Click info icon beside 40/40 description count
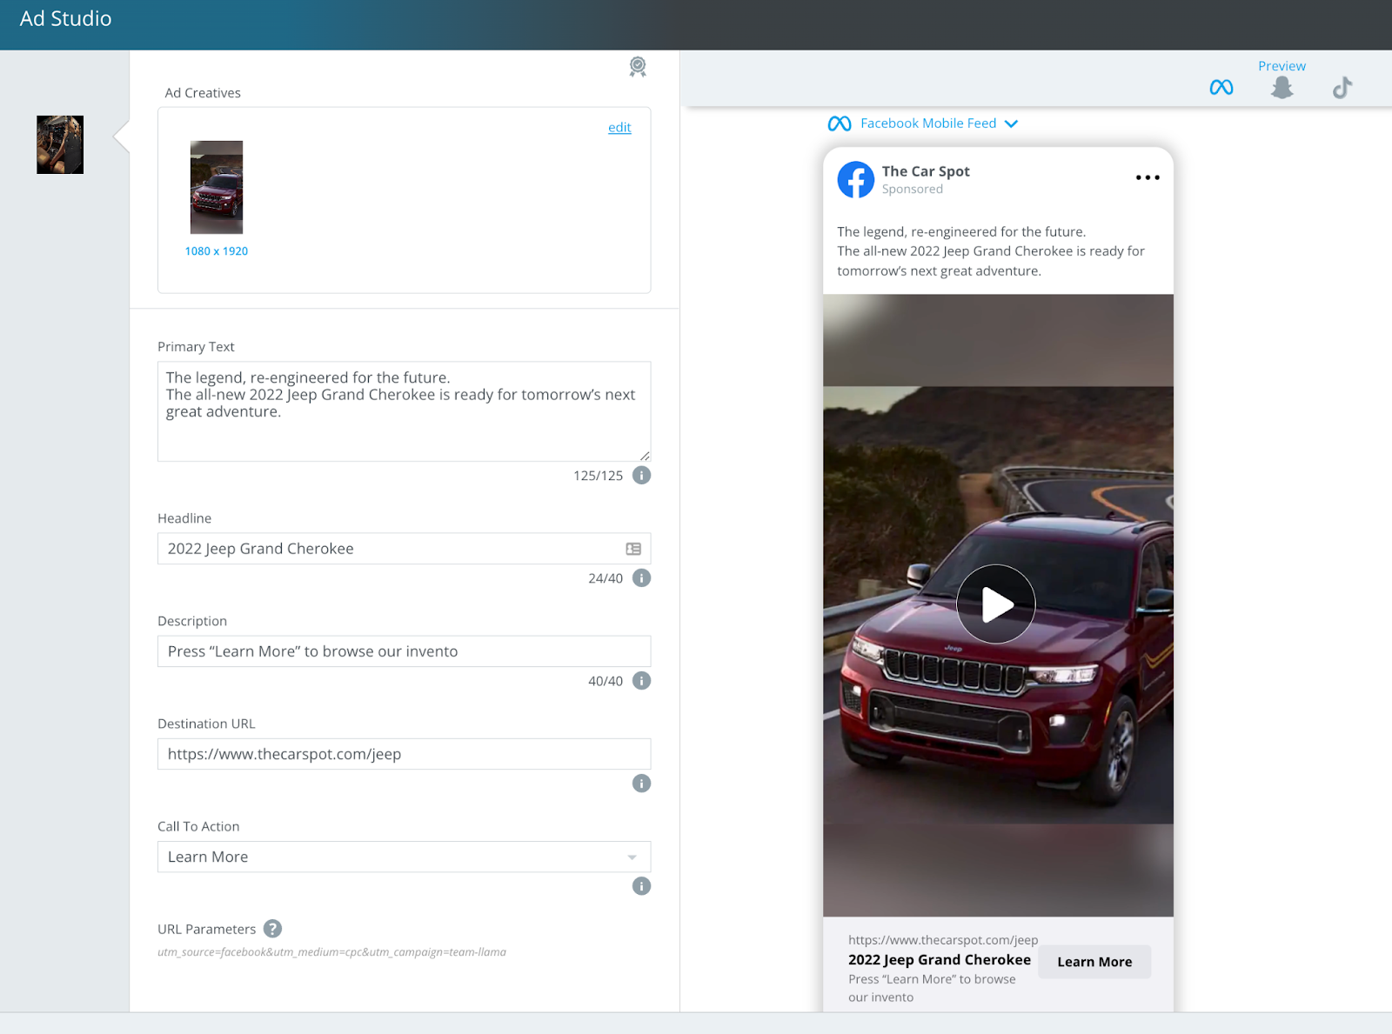The width and height of the screenshot is (1392, 1034). coord(641,681)
